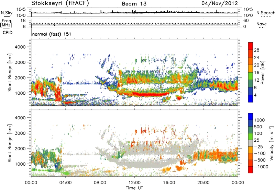Click the 'Velocity [m s-1]' color bar label
This screenshot has height=190, width=275.
(272, 143)
